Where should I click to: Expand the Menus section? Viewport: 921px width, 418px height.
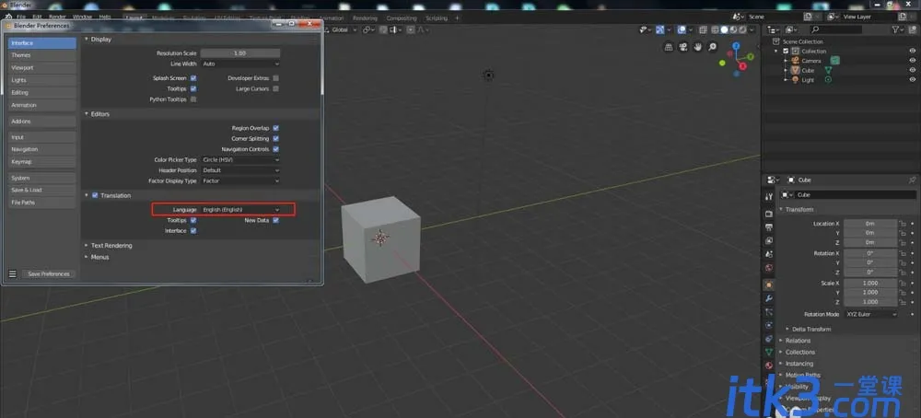coord(98,257)
